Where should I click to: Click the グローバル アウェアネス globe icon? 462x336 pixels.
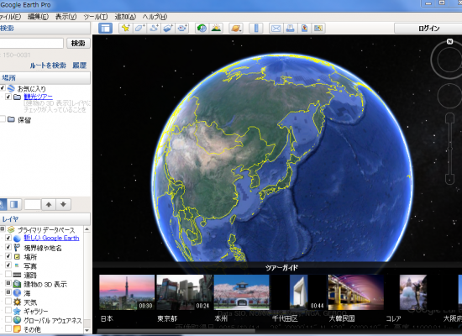coord(17,320)
